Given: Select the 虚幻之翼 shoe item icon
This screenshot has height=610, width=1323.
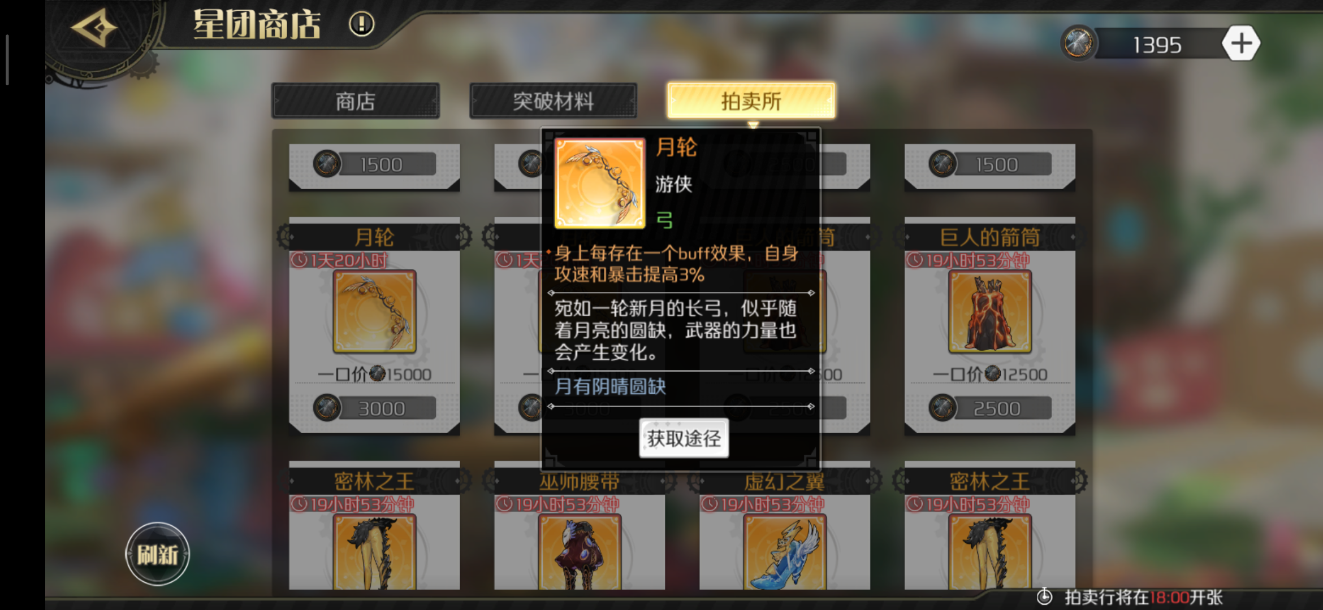Looking at the screenshot, I should tap(785, 552).
